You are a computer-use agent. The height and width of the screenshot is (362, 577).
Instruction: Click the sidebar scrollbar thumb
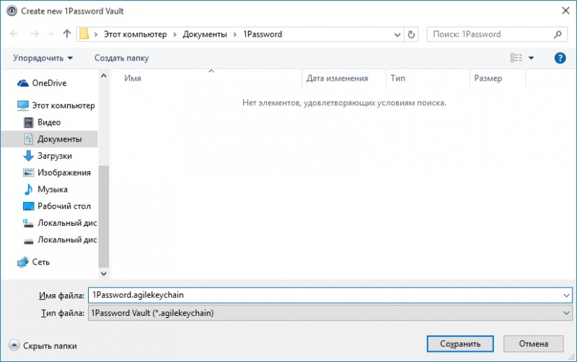[x=104, y=217]
